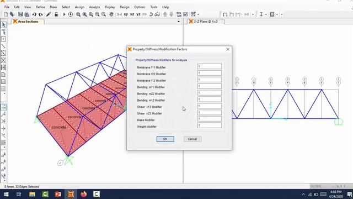Open dropdown next to shaded square icon
Screen dimensions: 353x199
coord(277,14)
